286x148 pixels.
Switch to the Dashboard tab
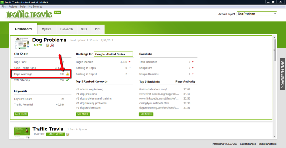click(23, 29)
